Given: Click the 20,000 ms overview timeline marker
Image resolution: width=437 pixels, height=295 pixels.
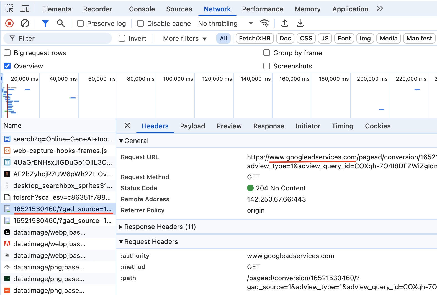Looking at the screenshot, I should [x=24, y=79].
